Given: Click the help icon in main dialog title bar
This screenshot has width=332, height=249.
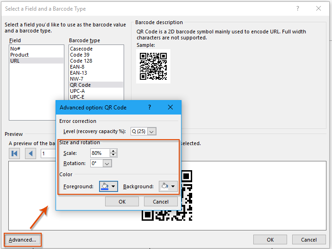Looking at the screenshot, I should pos(297,8).
